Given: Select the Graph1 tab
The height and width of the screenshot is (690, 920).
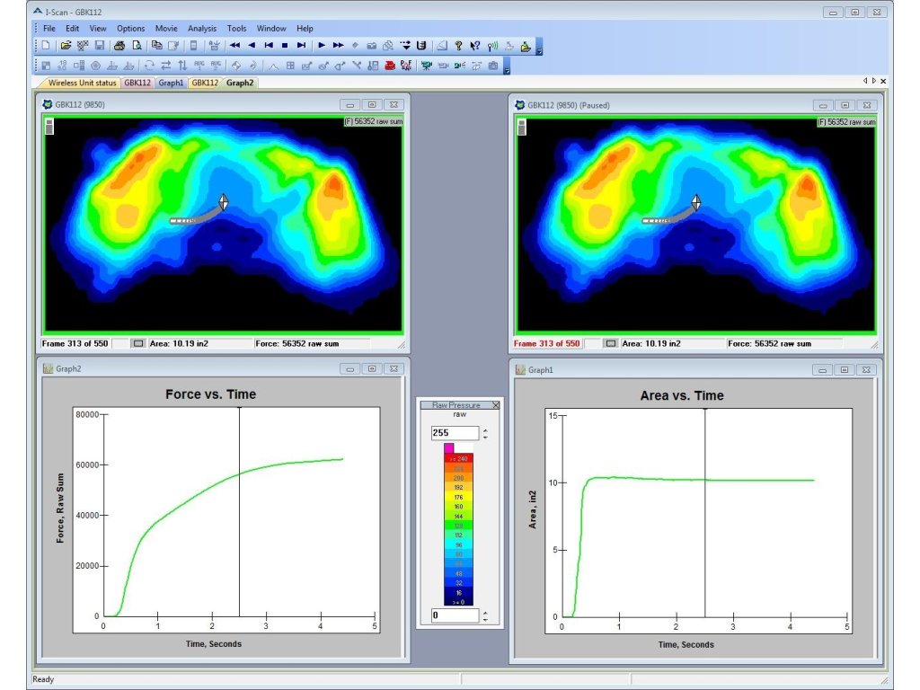Looking at the screenshot, I should coord(171,83).
